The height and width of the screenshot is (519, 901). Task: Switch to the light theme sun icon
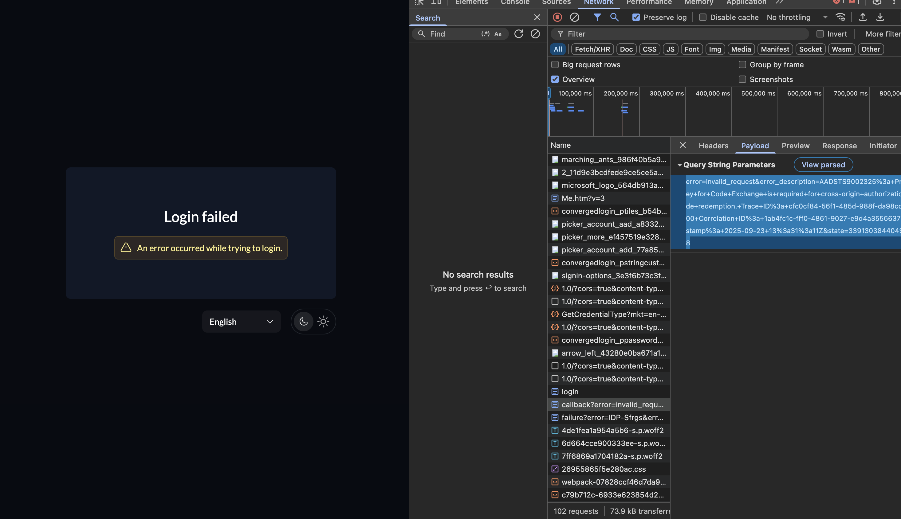[323, 322]
